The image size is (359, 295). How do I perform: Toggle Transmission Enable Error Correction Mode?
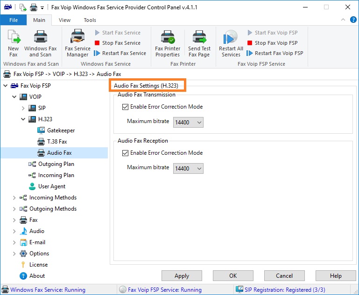click(x=125, y=107)
